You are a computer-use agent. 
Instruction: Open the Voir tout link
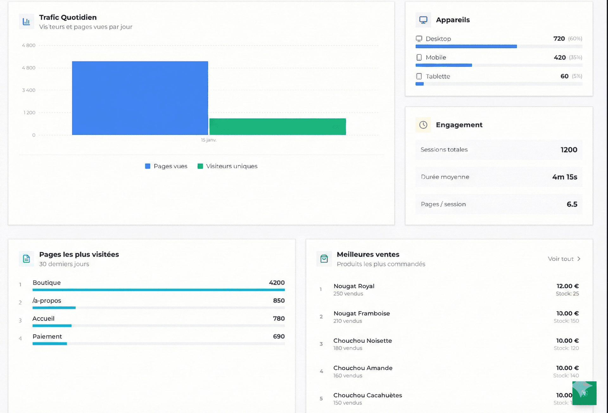pyautogui.click(x=560, y=259)
